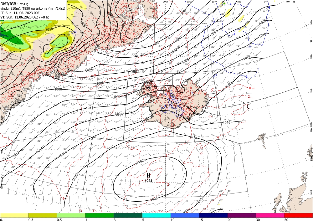Click the 1016 isobar label east of Iceland

click(x=227, y=122)
